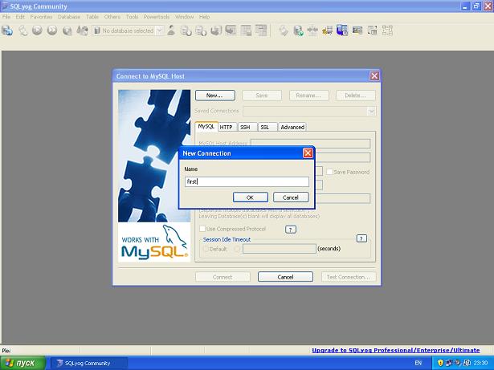Click the taskbar clock showing 23:30

(480, 363)
